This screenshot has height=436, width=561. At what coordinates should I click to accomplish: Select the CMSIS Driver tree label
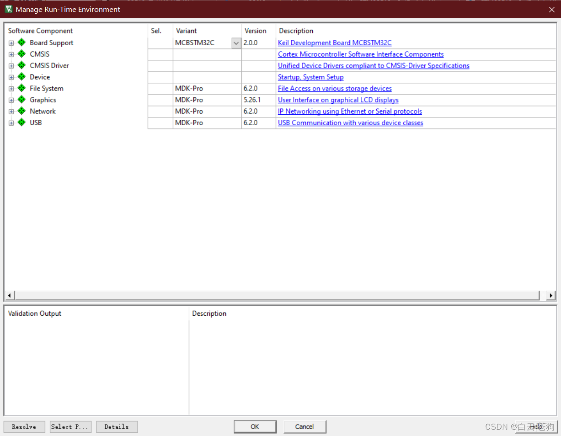pyautogui.click(x=49, y=66)
